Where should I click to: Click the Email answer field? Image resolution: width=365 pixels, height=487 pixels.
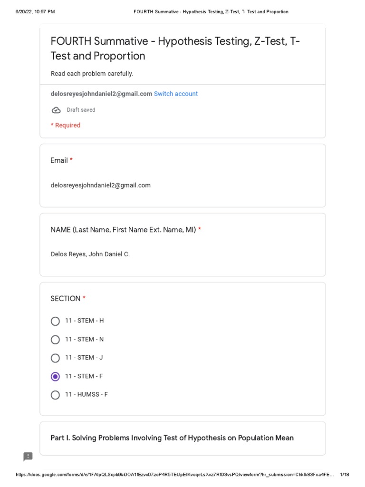click(x=100, y=185)
